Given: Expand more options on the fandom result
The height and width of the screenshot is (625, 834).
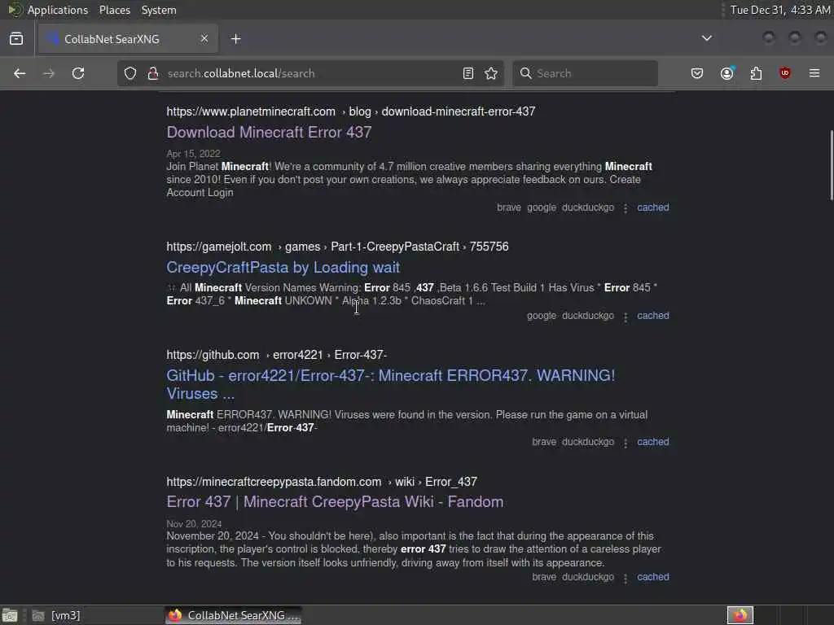Looking at the screenshot, I should coord(625,579).
